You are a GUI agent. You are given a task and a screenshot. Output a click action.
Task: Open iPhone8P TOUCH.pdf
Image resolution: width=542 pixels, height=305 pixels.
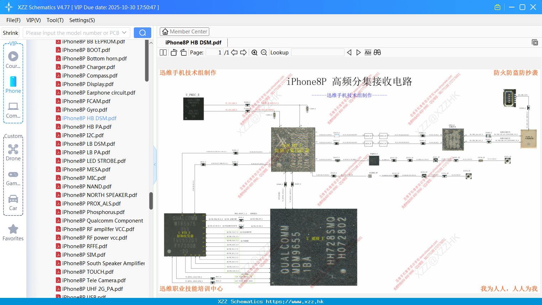[x=88, y=272]
